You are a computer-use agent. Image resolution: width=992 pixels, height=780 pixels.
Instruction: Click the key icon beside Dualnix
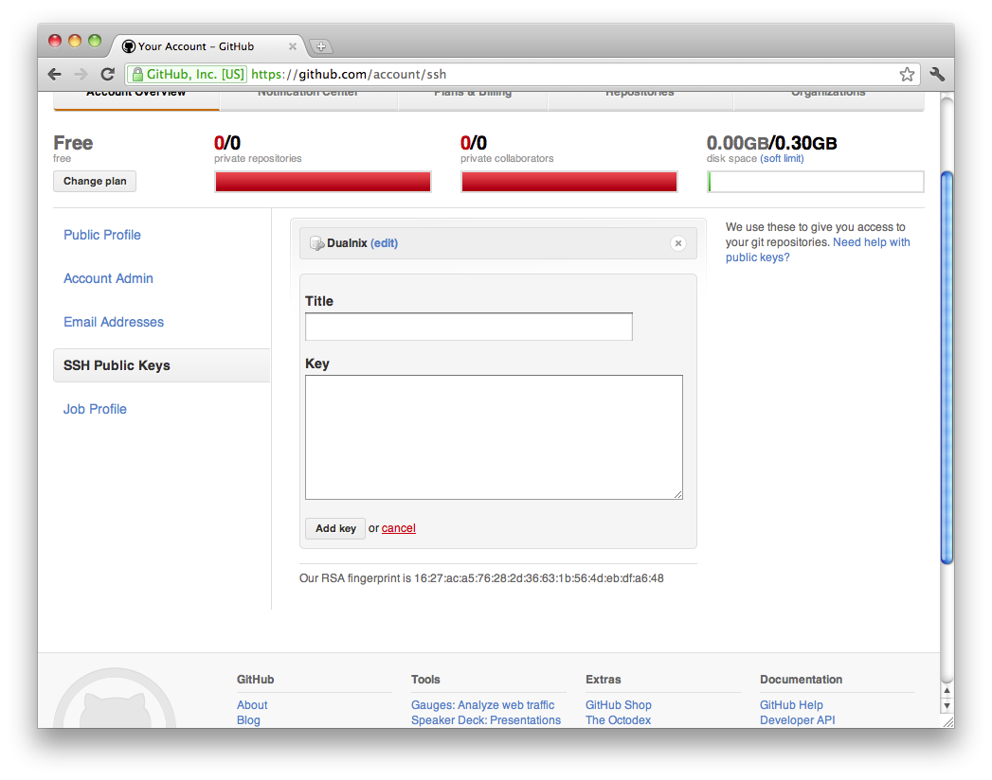click(x=316, y=243)
